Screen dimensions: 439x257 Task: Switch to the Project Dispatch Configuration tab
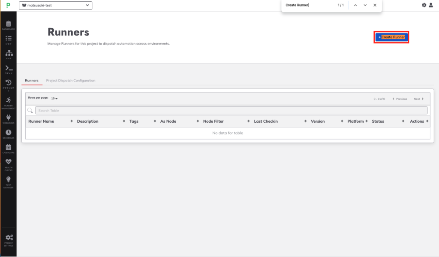(72, 80)
